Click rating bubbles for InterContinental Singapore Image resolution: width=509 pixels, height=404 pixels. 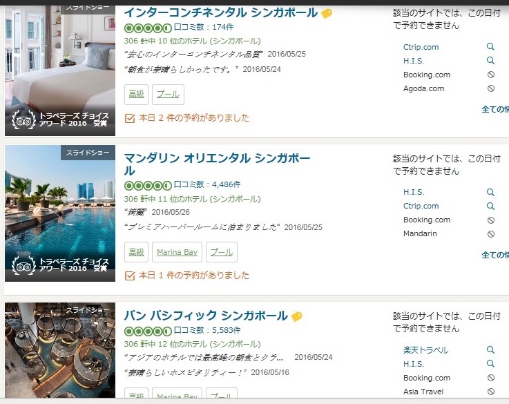click(x=148, y=28)
